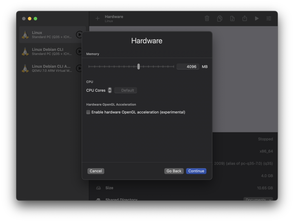Click the memory MB input field
The height and width of the screenshot is (222, 294).
(x=188, y=67)
